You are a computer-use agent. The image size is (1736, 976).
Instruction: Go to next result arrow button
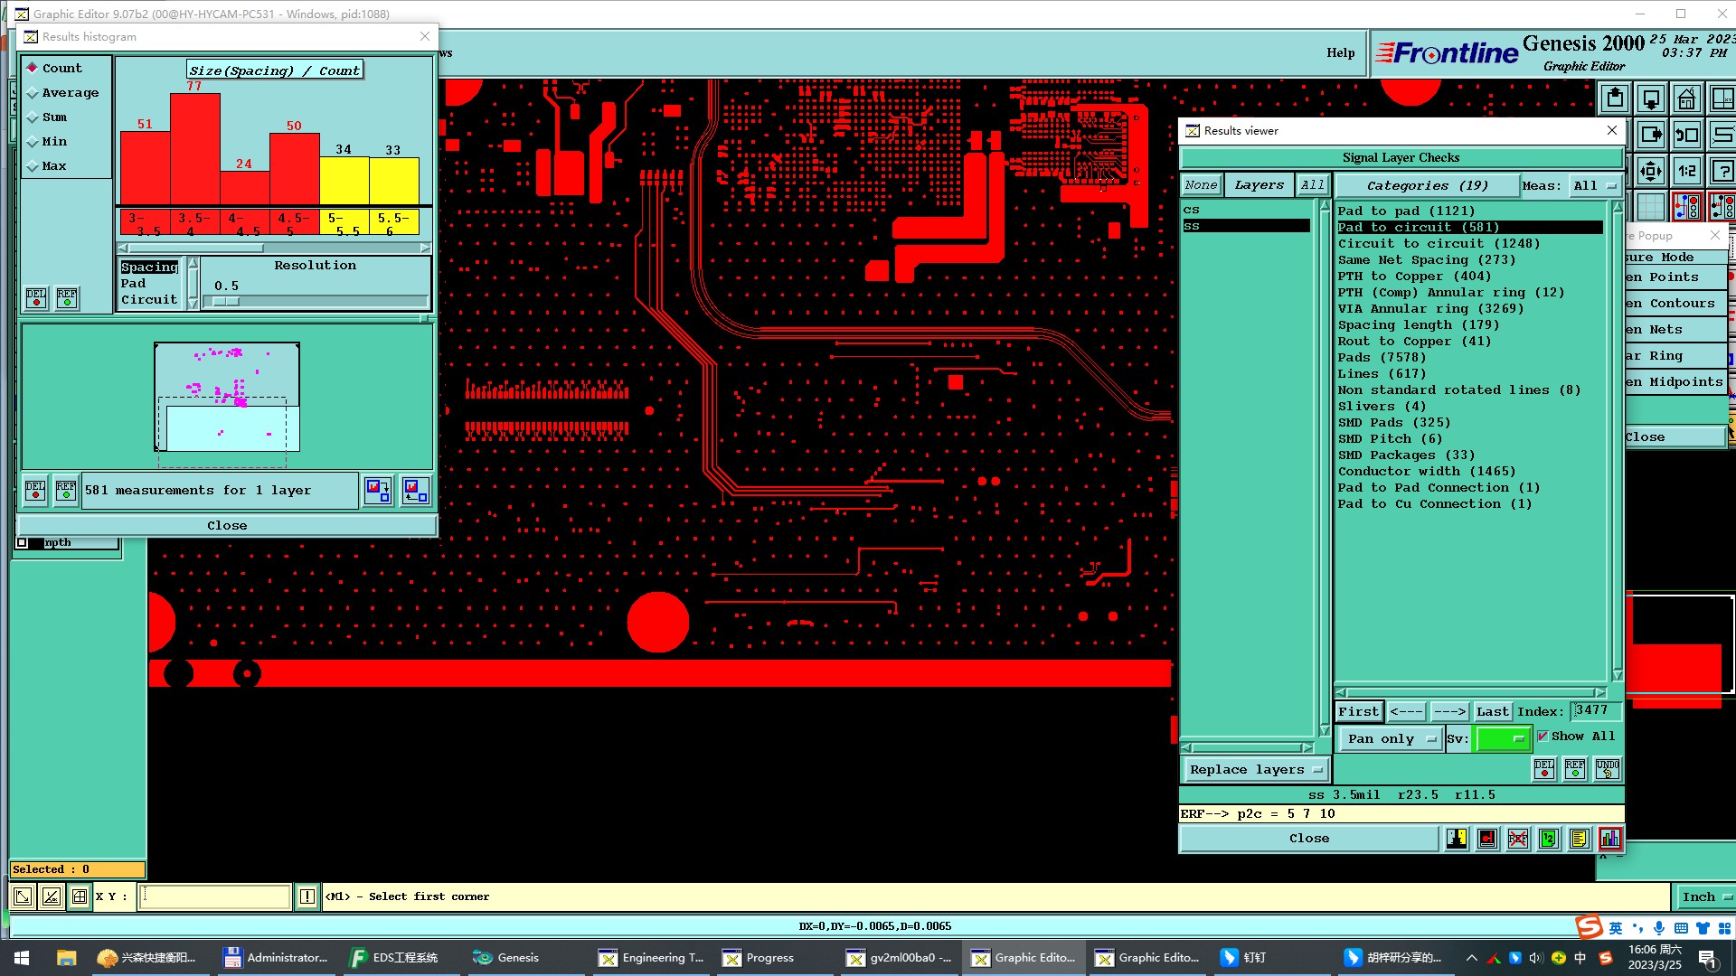click(1449, 711)
